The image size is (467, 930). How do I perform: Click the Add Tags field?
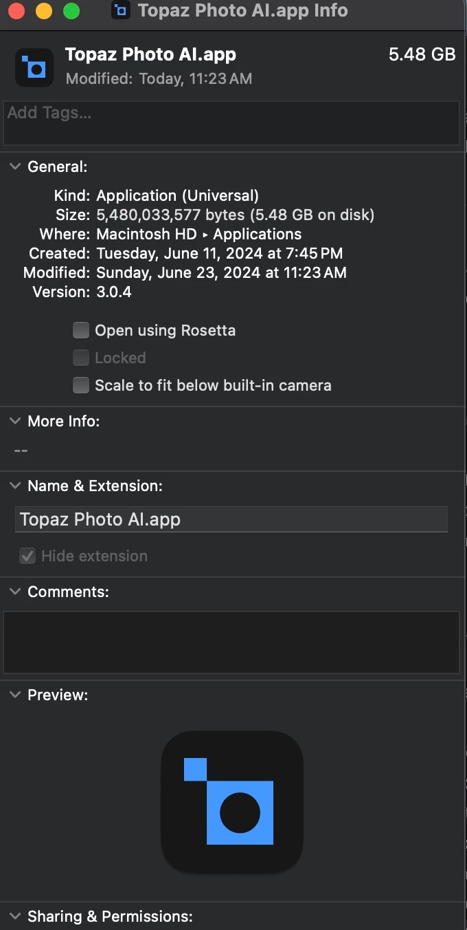(231, 123)
